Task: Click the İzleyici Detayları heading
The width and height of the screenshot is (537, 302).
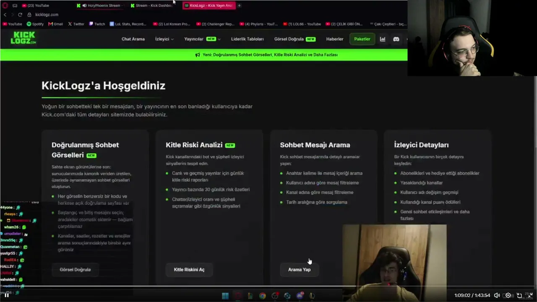Action: (x=421, y=145)
